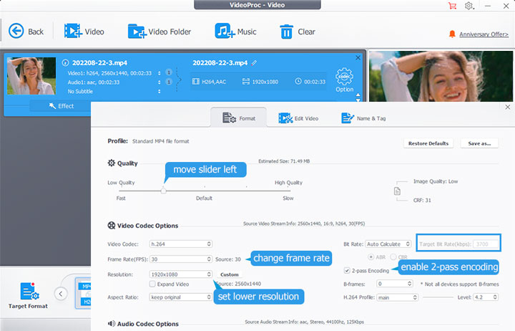Open the Target Format icon
Viewport: 515px width, 331px height.
tap(29, 291)
